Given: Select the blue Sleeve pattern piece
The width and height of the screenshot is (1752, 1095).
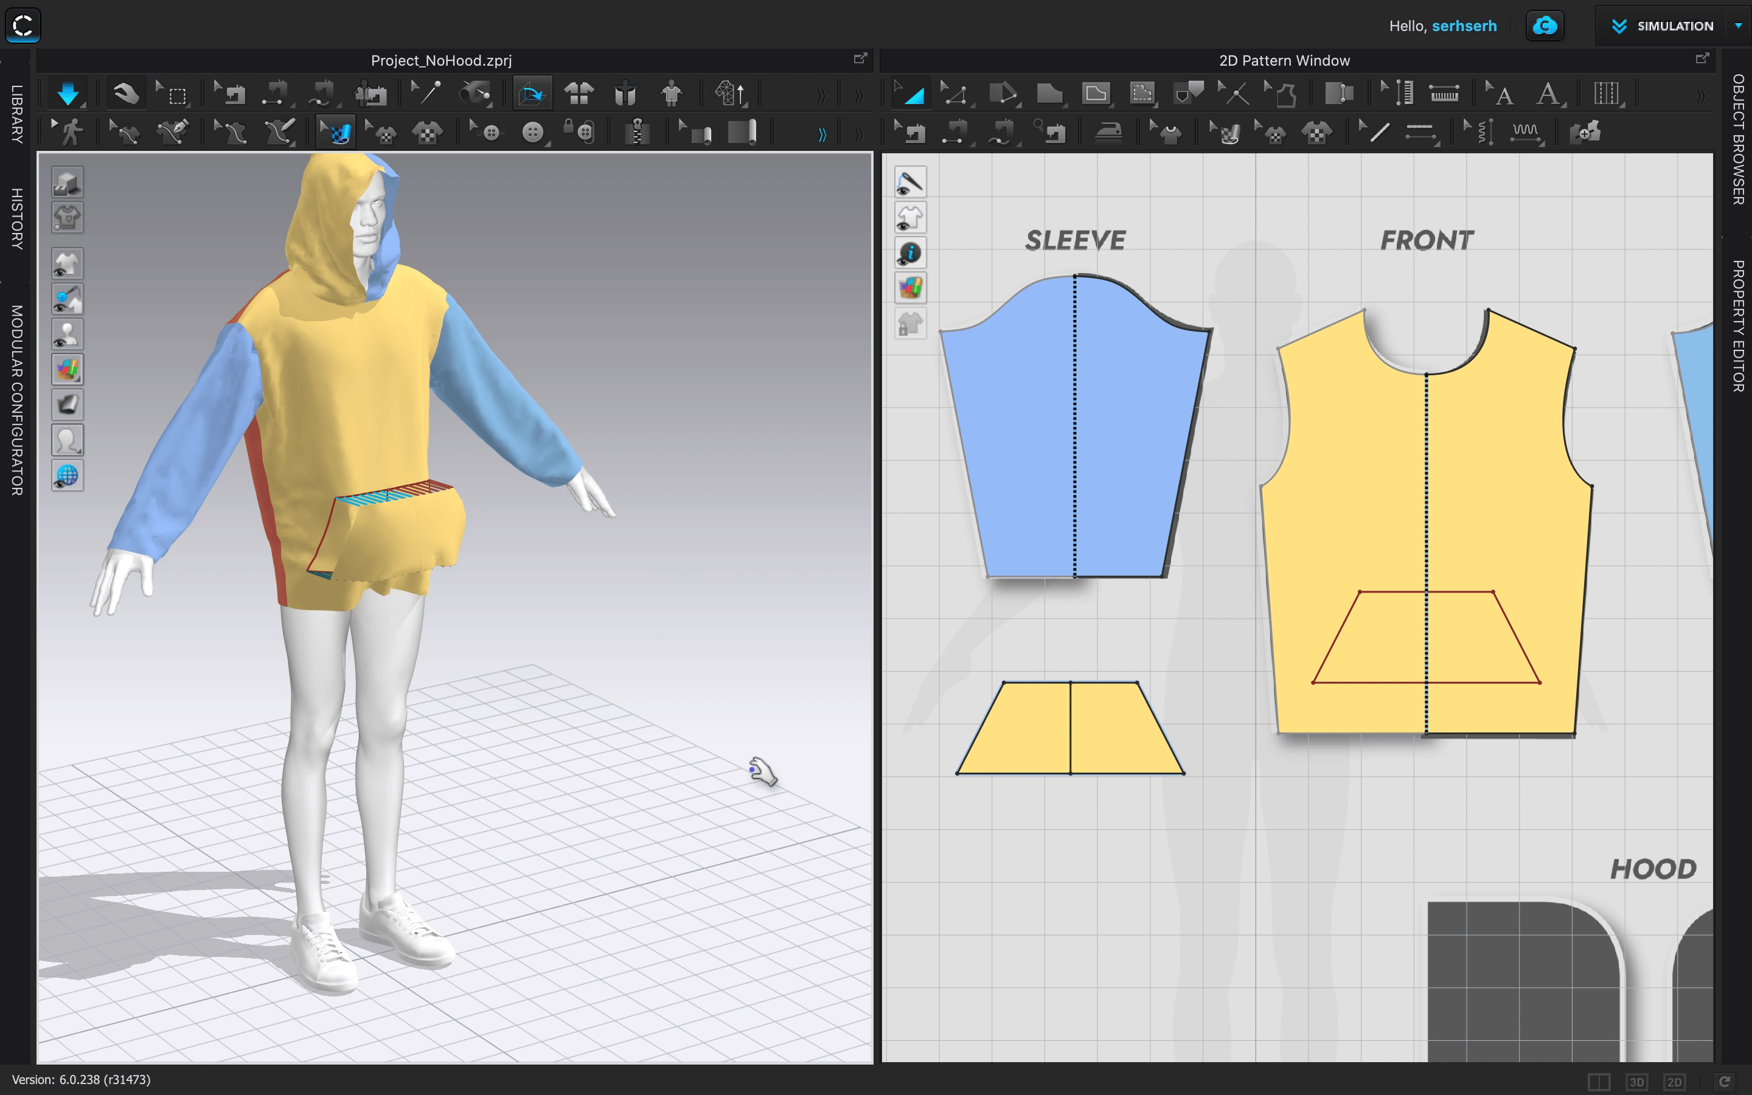Looking at the screenshot, I should point(1028,434).
